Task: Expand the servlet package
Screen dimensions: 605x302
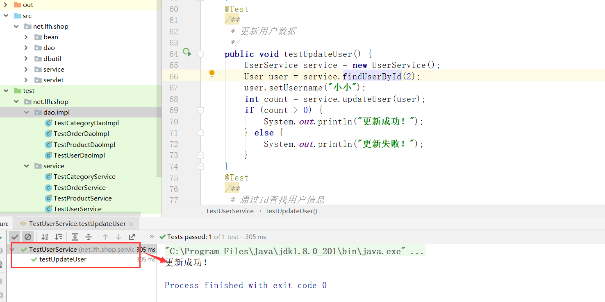Action: pos(26,80)
